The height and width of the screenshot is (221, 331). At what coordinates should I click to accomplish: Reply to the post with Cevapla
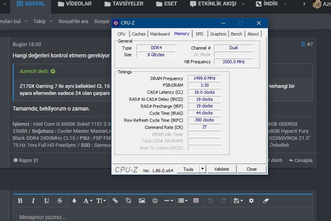tap(301, 160)
